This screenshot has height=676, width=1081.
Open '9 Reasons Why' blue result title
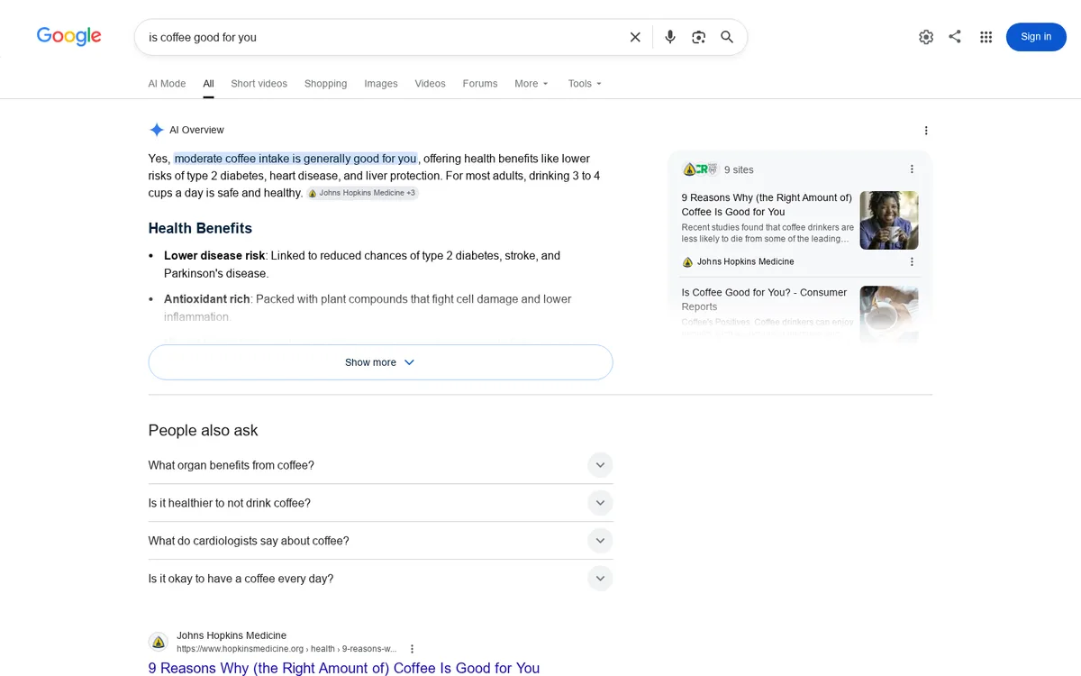coord(344,668)
